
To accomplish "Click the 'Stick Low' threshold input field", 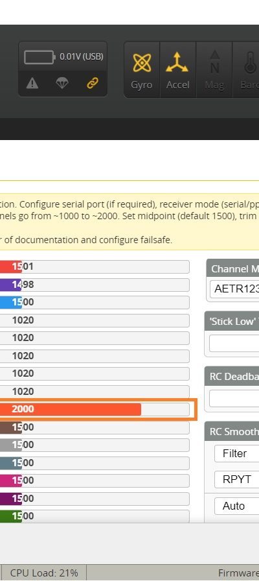I will [234, 344].
